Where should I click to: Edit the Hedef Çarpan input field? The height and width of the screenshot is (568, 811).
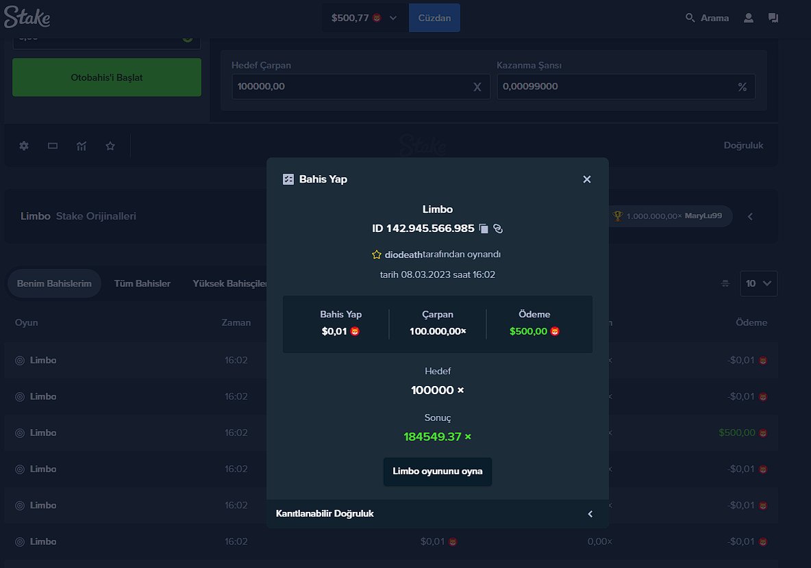click(360, 87)
